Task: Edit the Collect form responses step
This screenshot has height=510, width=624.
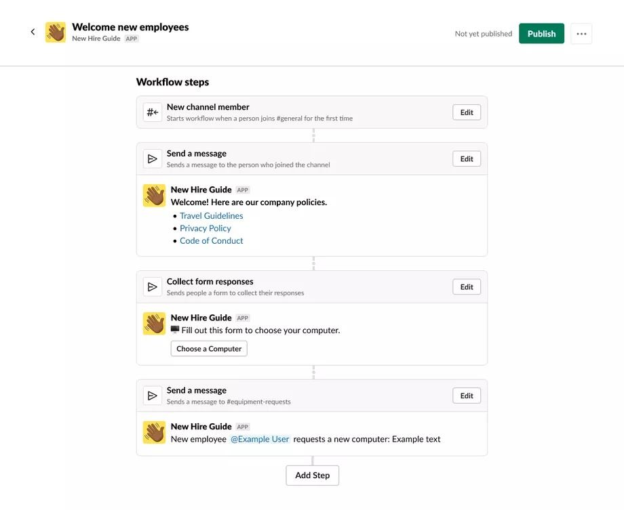Action: pos(467,287)
